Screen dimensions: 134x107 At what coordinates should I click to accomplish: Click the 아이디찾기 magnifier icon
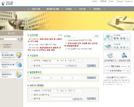click(1, 47)
